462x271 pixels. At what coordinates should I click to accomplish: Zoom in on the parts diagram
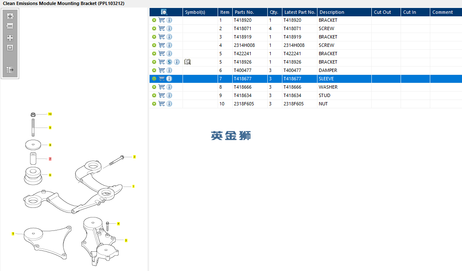[x=10, y=16]
